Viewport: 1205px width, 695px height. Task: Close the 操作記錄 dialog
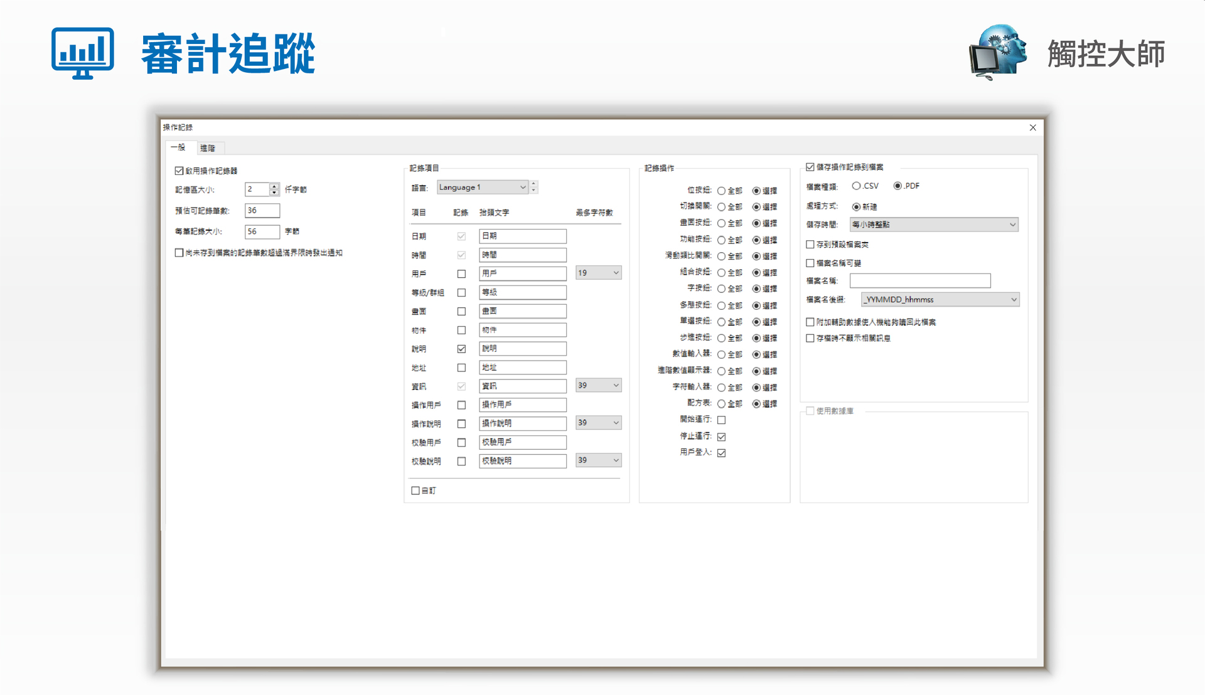(x=1032, y=128)
